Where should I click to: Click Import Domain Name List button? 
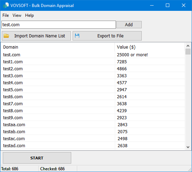tap(36, 36)
